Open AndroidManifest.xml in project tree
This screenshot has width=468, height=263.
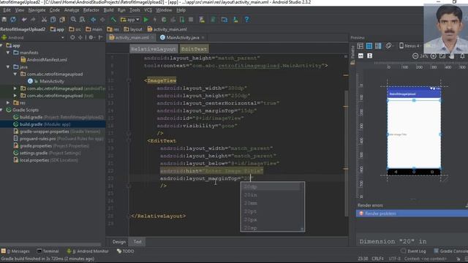click(44, 60)
